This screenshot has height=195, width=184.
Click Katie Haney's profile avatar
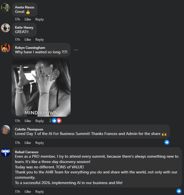6,28
